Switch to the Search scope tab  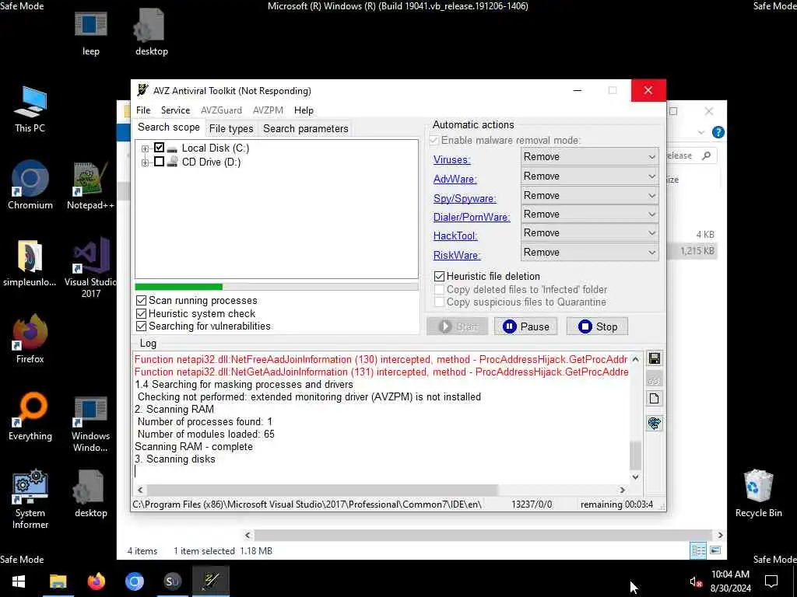pos(169,127)
